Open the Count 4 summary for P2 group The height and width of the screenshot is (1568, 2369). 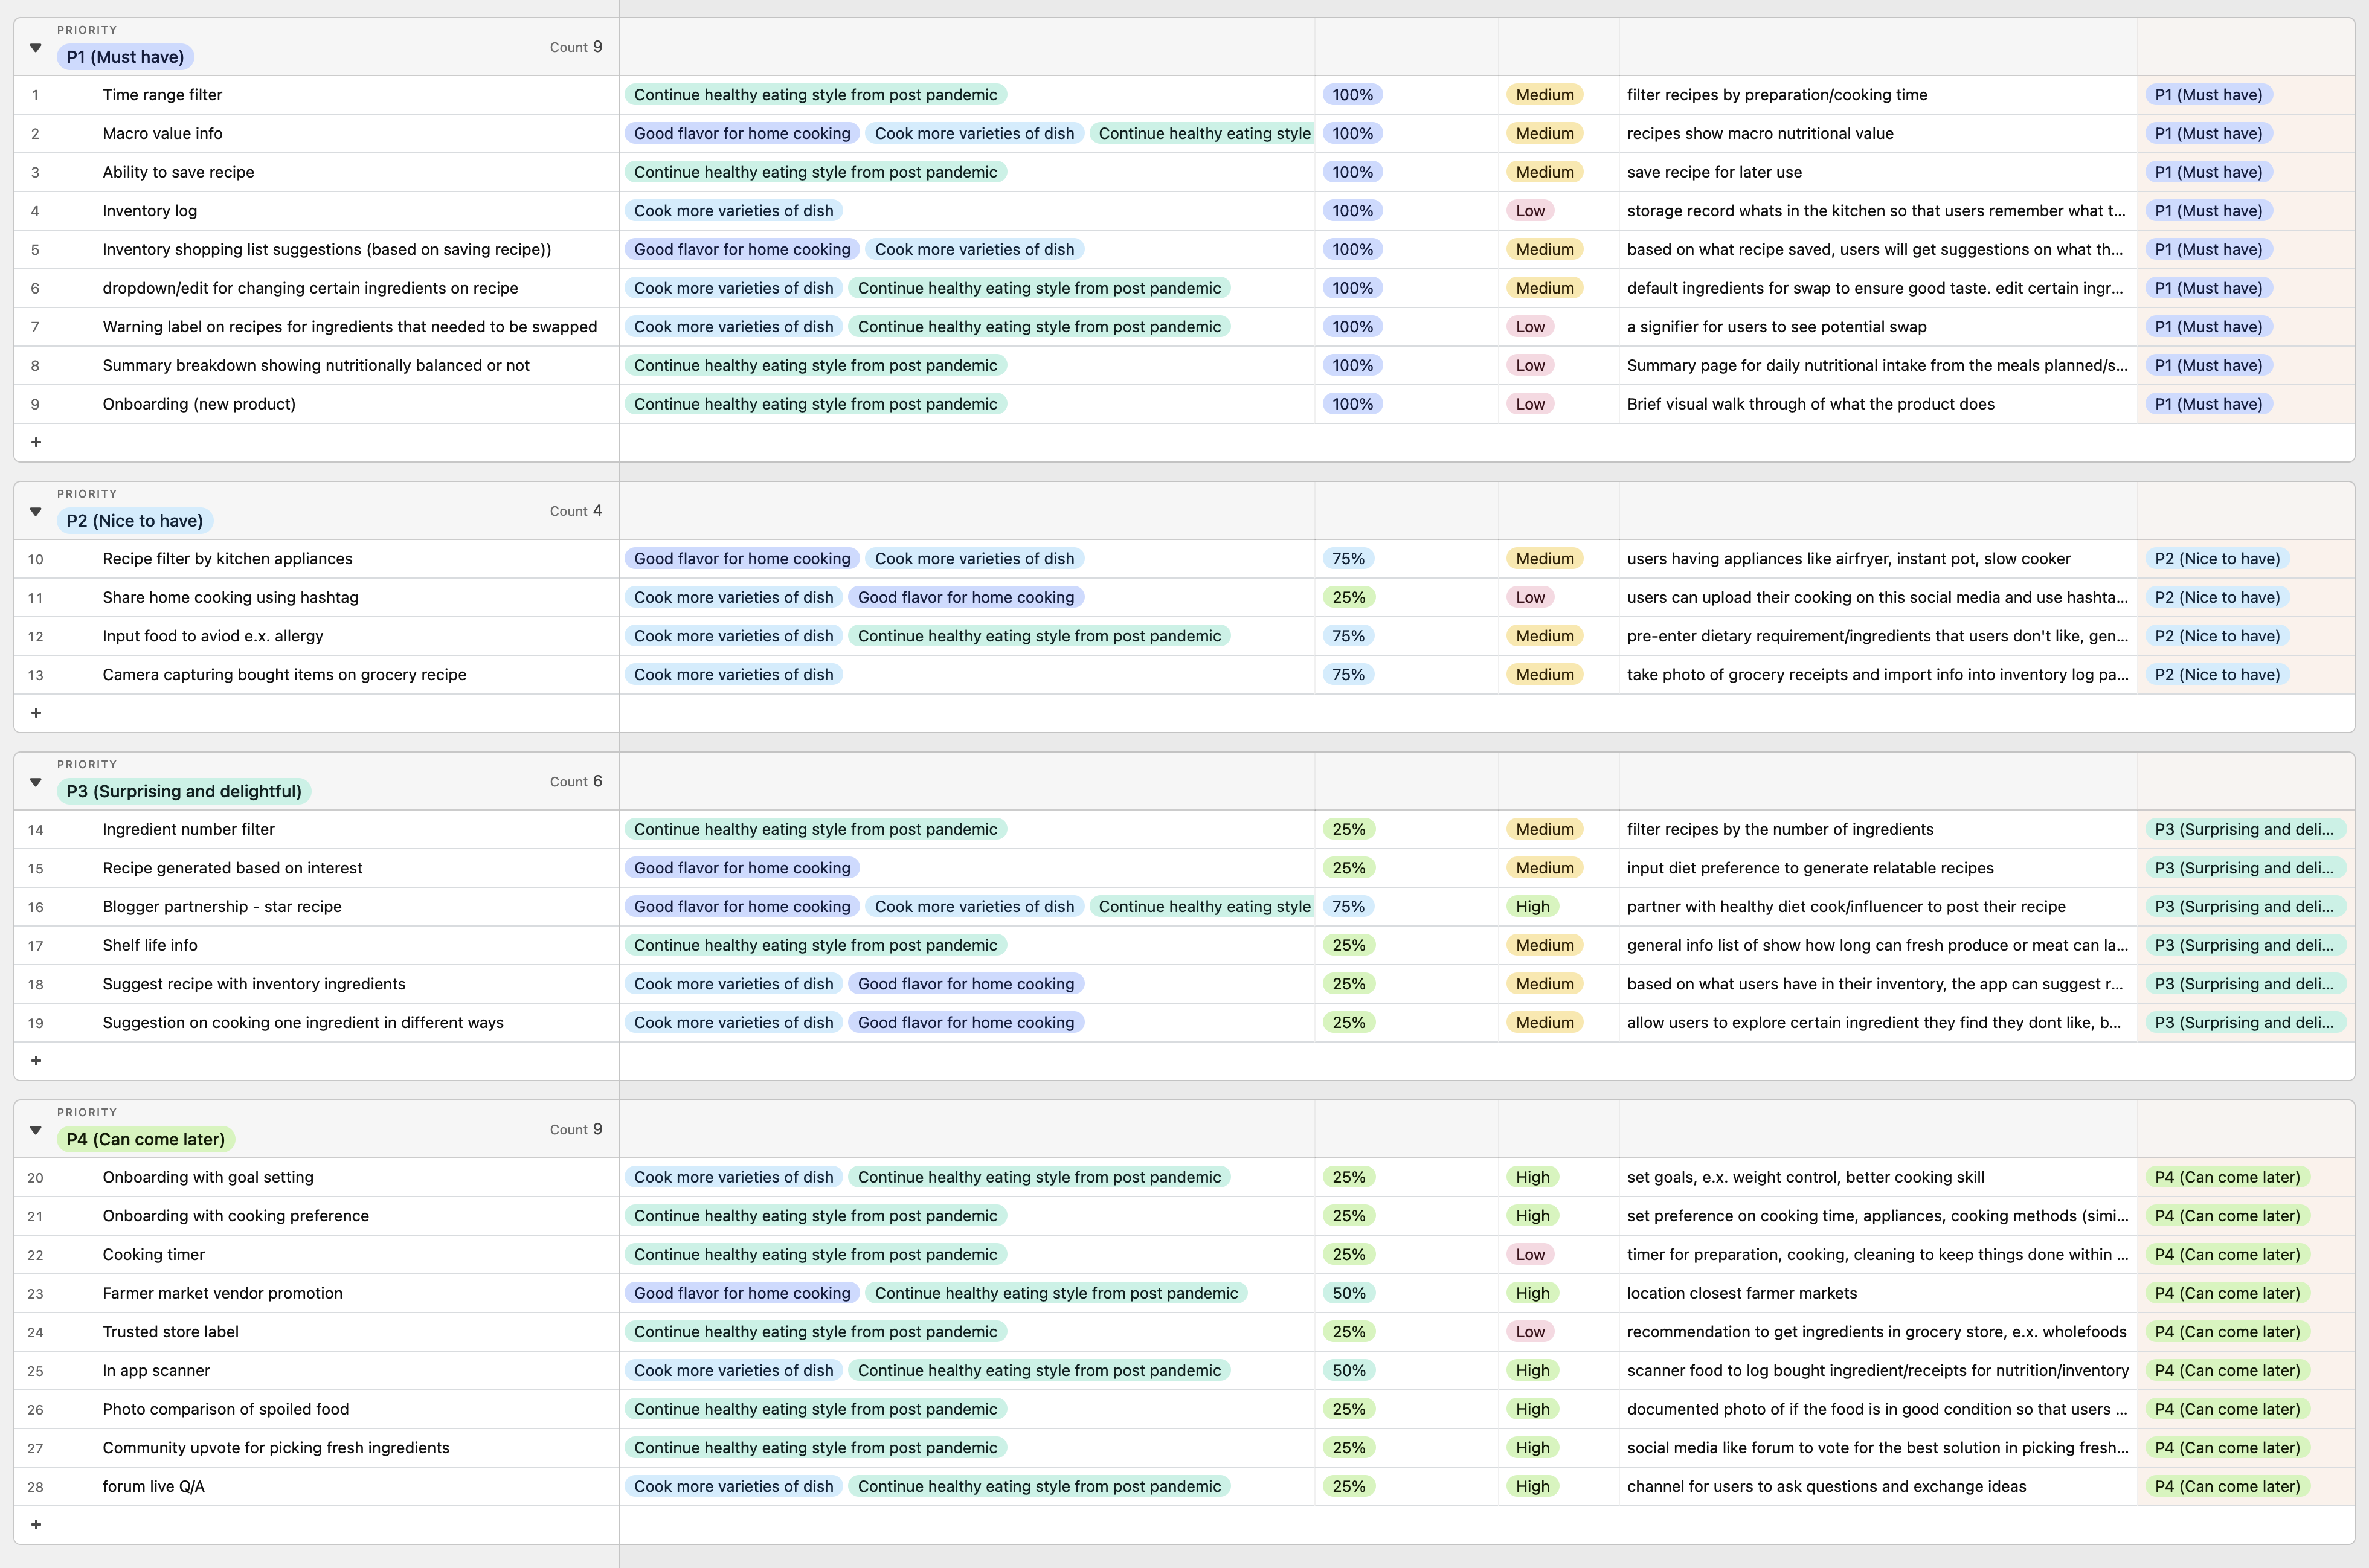pyautogui.click(x=576, y=511)
